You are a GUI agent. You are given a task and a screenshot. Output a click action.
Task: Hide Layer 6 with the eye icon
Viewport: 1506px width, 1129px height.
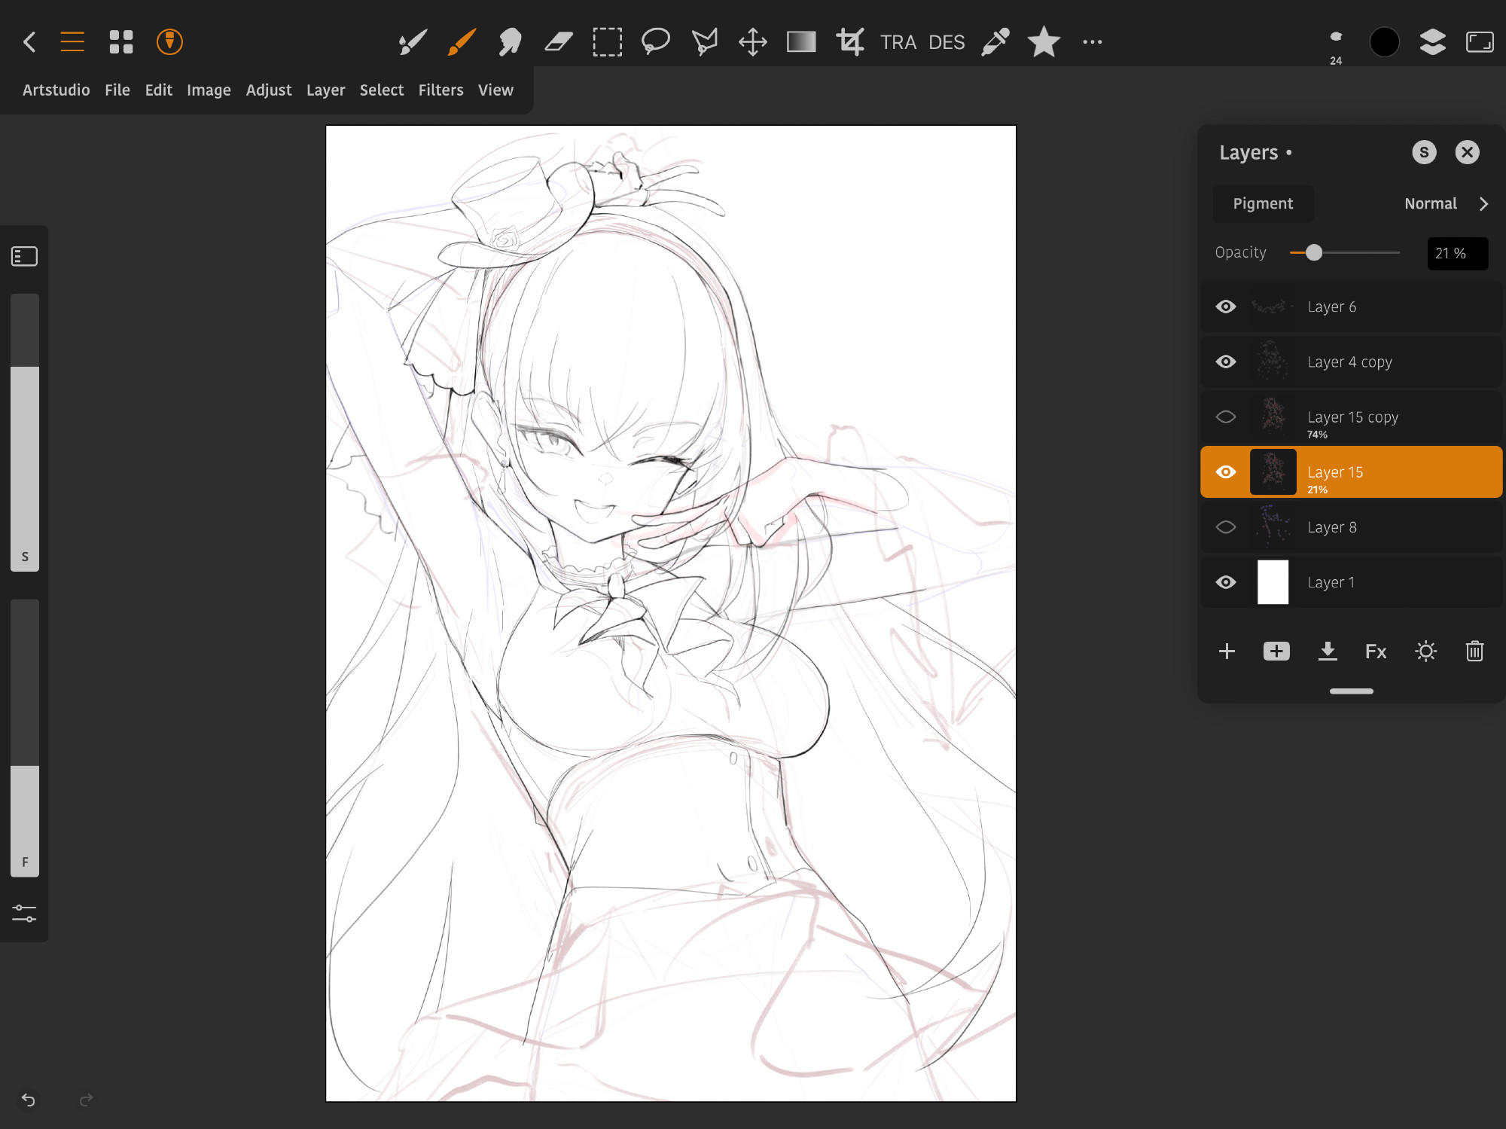click(x=1226, y=307)
